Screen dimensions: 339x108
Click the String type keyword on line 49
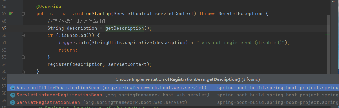tap(56, 28)
